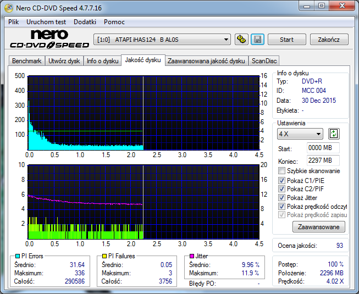This screenshot has height=294, width=359.
Task: Click the Błędy PO label
Action: 202,284
